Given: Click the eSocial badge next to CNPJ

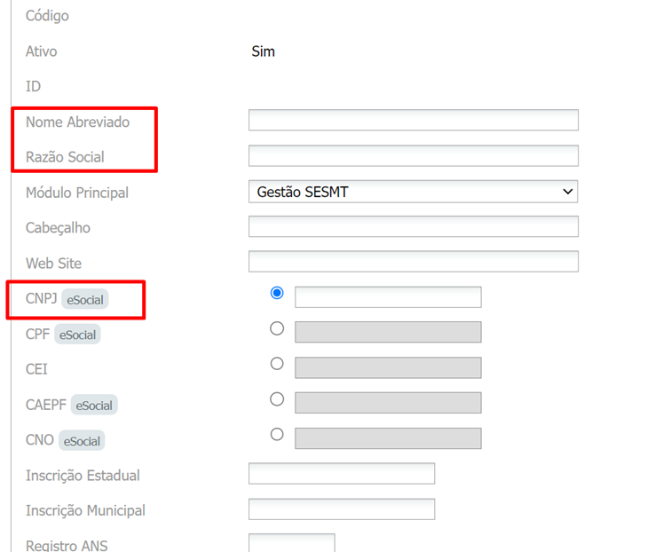Looking at the screenshot, I should (85, 300).
